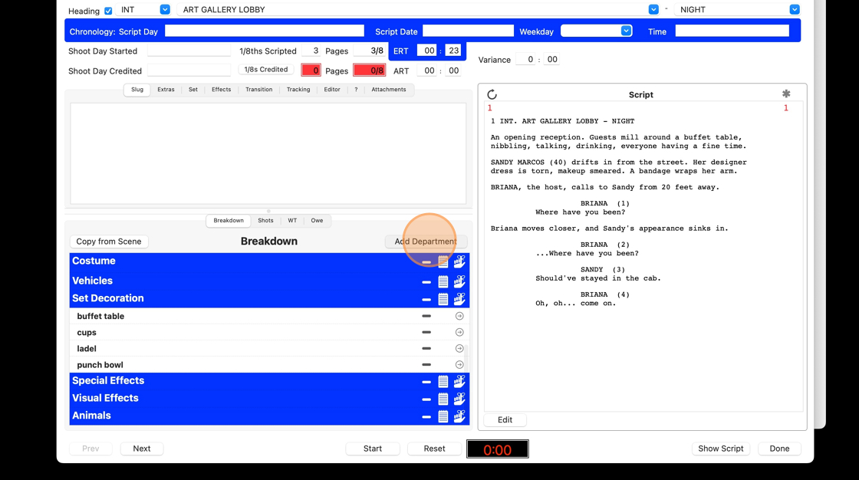Open the Editor tab
Screen dimensions: 859x480
point(332,89)
